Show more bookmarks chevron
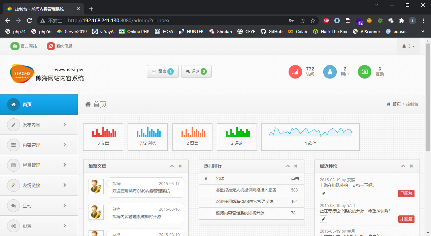This screenshot has width=431, height=236. coord(423,31)
